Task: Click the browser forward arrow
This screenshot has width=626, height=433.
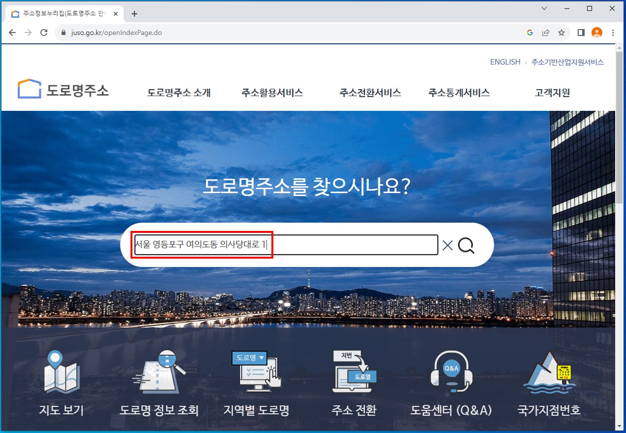Action: pos(28,33)
